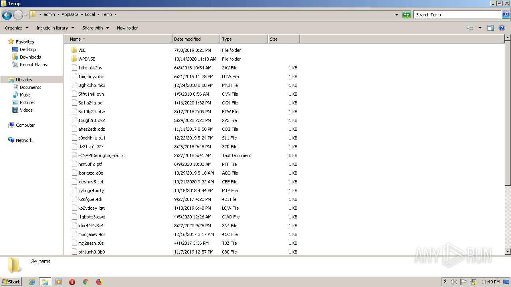Create a New folder
The image size is (511, 287).
pos(127,28)
